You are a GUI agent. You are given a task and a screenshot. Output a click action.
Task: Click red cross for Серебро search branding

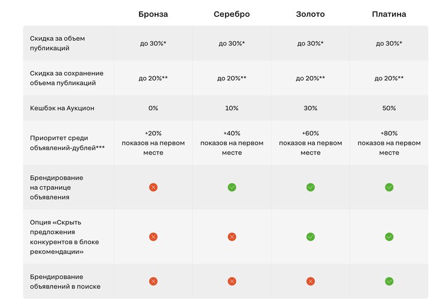click(x=232, y=281)
